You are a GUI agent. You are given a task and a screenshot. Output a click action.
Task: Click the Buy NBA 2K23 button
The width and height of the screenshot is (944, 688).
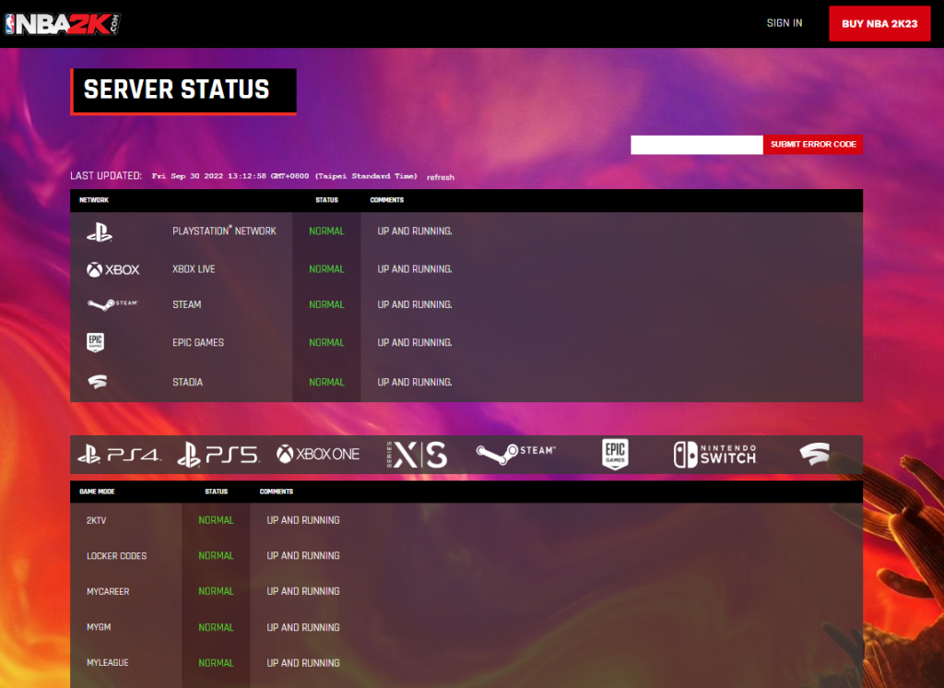pos(879,23)
